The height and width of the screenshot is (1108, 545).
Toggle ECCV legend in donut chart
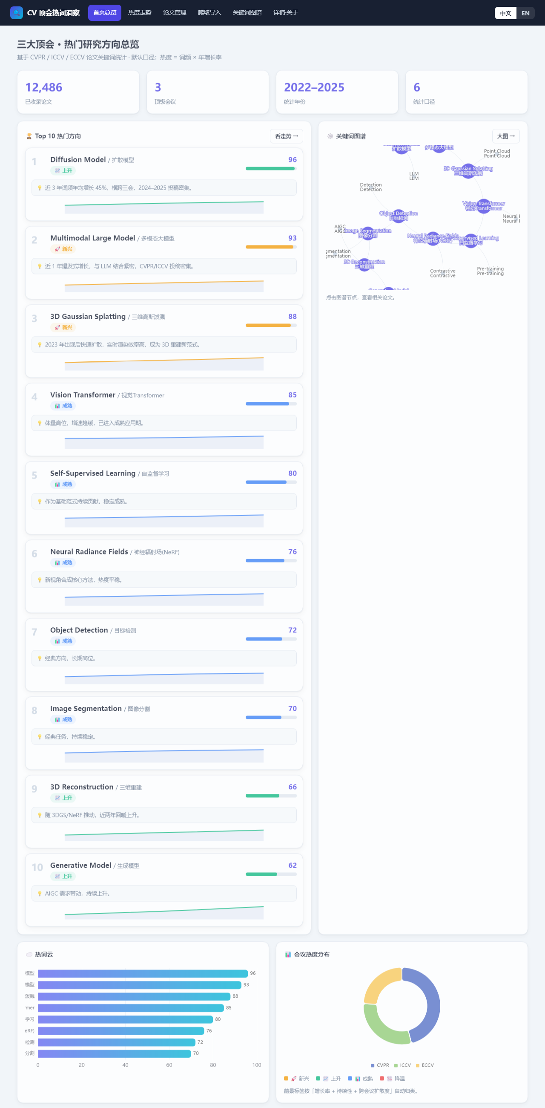point(425,1065)
